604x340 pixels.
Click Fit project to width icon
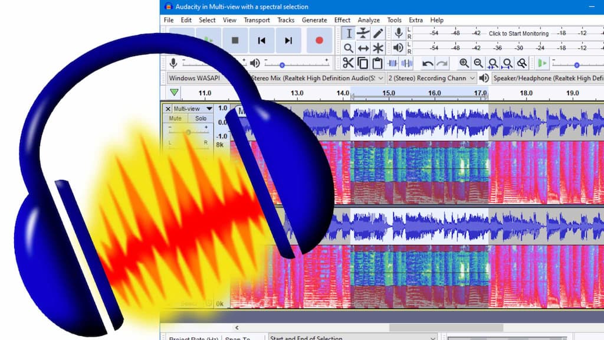[x=507, y=63]
